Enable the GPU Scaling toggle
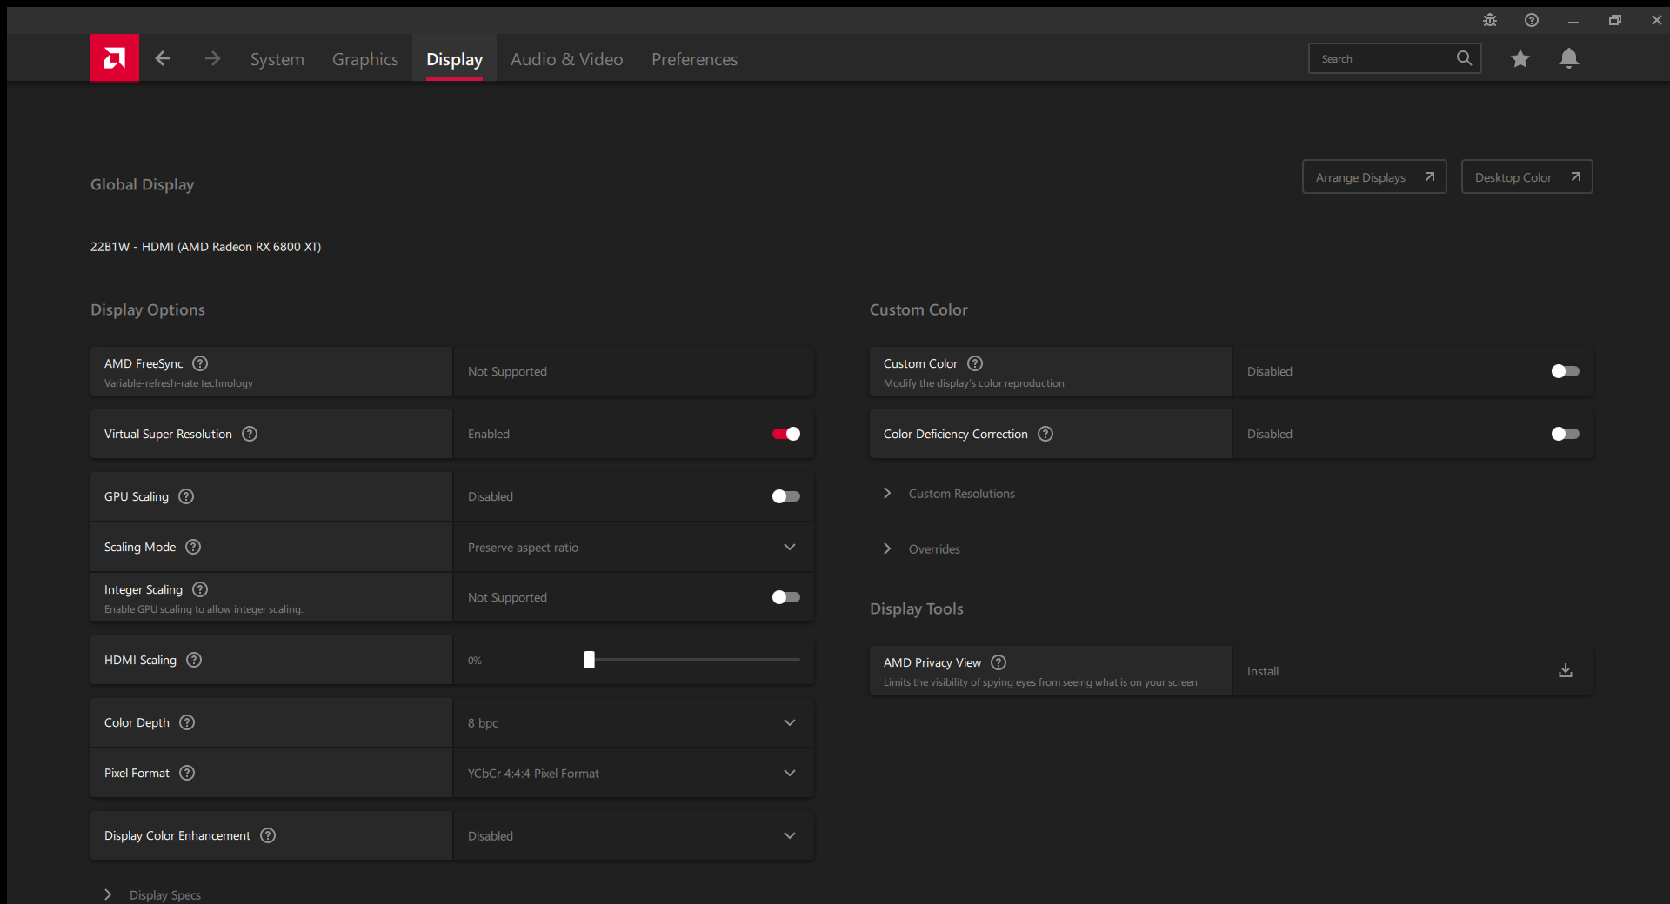 point(785,496)
